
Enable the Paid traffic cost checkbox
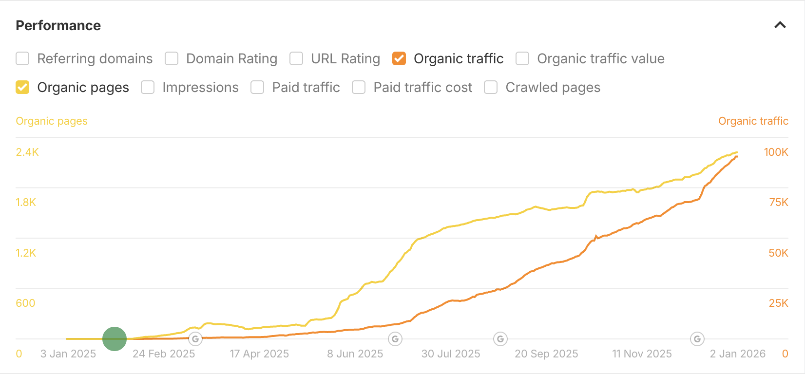(x=359, y=88)
